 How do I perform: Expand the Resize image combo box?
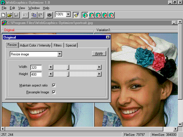point(59,54)
